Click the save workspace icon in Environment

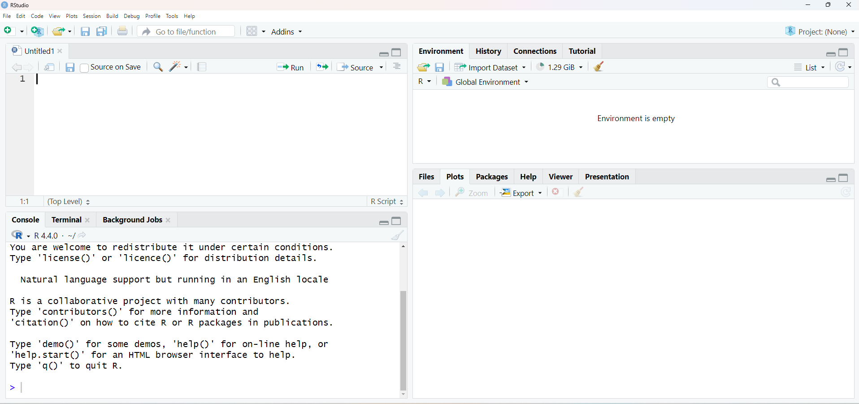coord(439,67)
